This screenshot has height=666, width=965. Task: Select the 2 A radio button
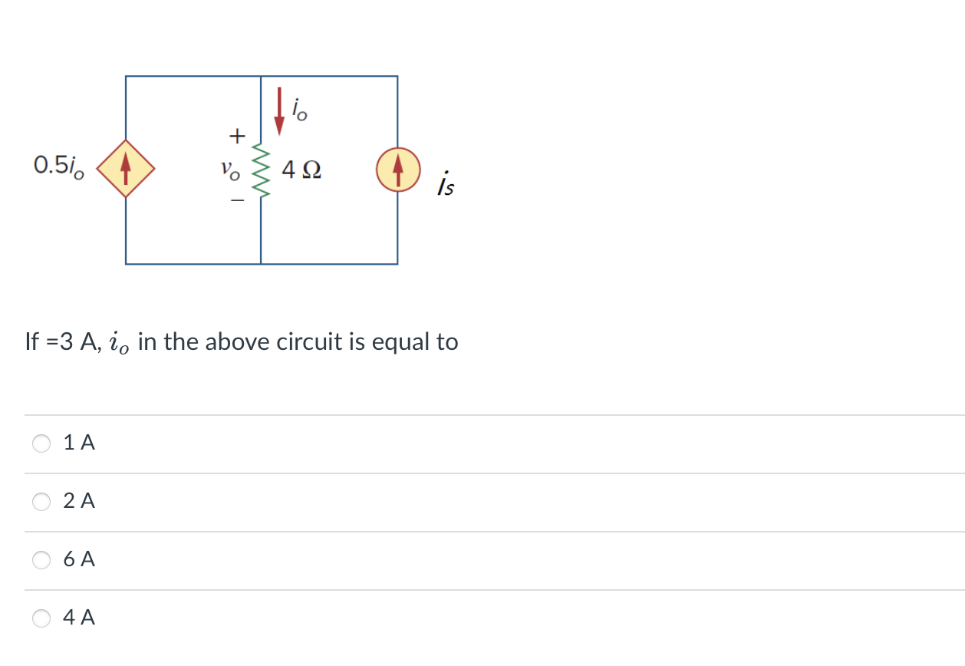click(x=41, y=501)
